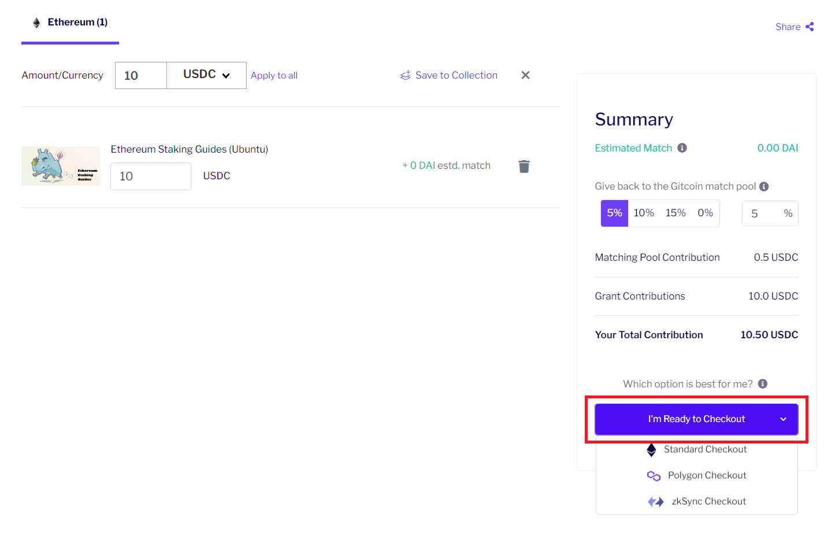Click I'm Ready to Checkout button
Screen dimensions: 835x536
tap(696, 419)
